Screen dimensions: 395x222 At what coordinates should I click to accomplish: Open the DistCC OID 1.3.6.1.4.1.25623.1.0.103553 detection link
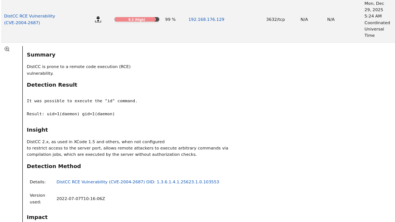138,182
